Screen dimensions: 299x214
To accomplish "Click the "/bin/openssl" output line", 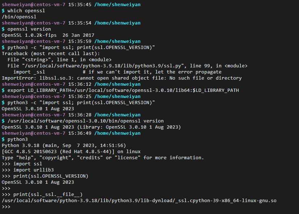I will point(19,17).
